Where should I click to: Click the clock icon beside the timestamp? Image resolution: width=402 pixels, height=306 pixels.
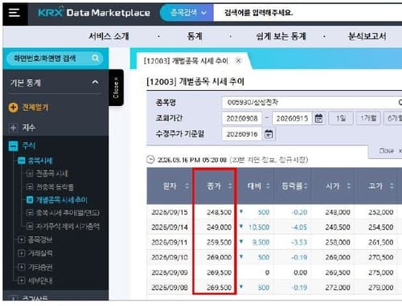tap(150, 160)
